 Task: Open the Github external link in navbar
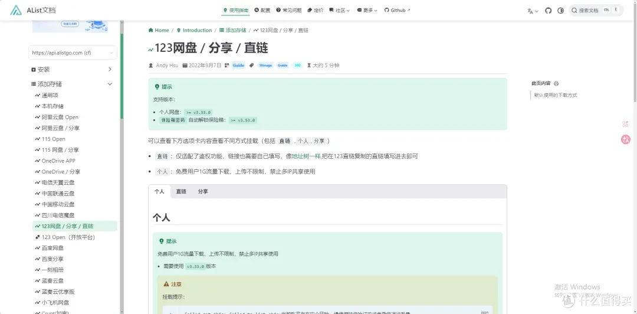tap(398, 10)
